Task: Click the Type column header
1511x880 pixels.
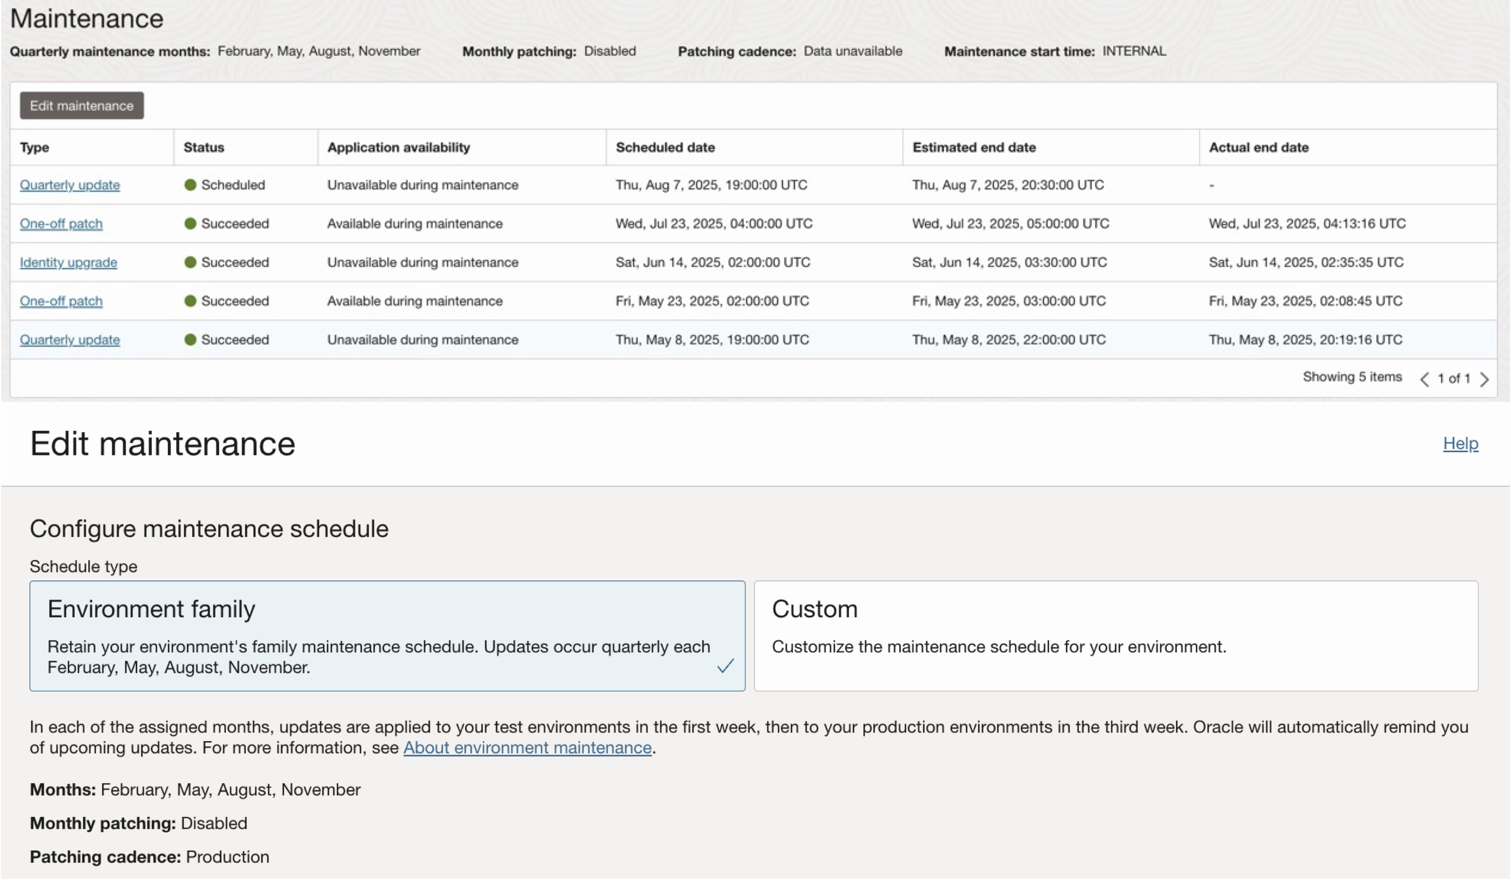Action: click(34, 147)
